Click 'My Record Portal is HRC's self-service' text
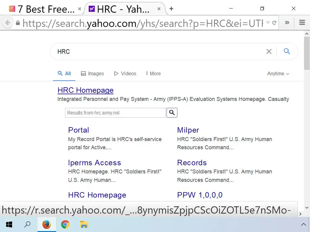310x232 pixels. point(115,139)
